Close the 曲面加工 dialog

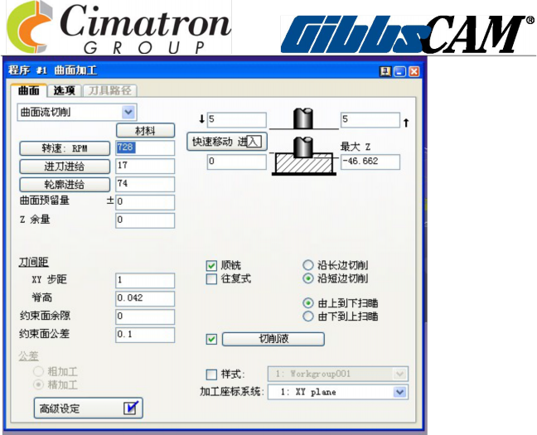click(x=414, y=71)
